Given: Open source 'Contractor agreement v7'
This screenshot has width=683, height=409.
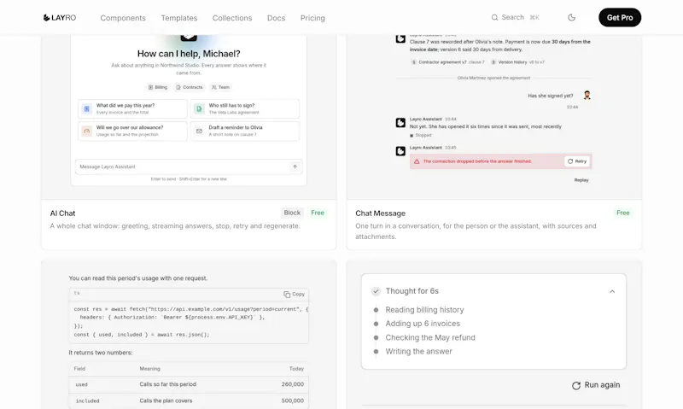Looking at the screenshot, I should [447, 62].
